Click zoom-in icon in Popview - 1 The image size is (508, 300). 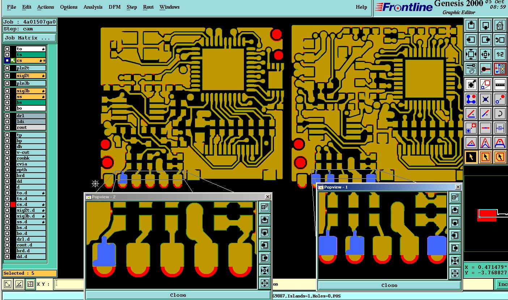pyautogui.click(x=455, y=261)
